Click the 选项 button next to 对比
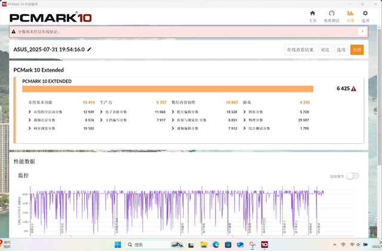 coord(341,49)
